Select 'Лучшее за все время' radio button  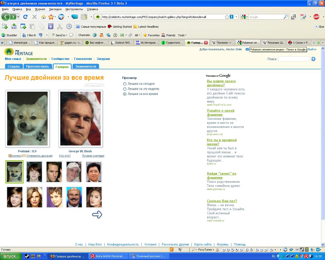tap(125, 94)
